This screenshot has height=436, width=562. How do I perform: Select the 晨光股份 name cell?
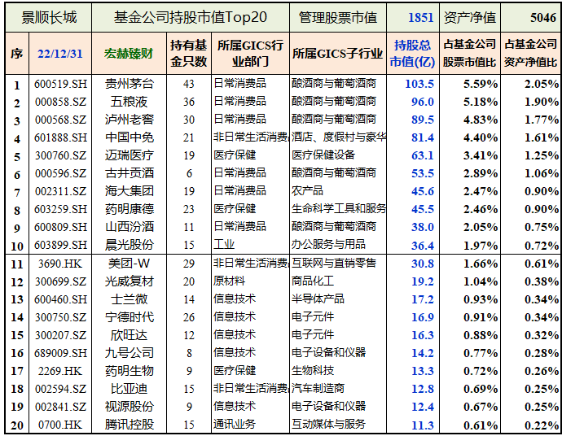(129, 245)
